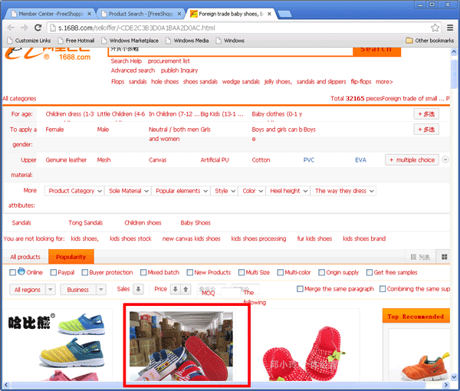Image resolution: width=460 pixels, height=391 pixels.
Task: Enable the Paypal checkbox
Action: pyautogui.click(x=54, y=272)
